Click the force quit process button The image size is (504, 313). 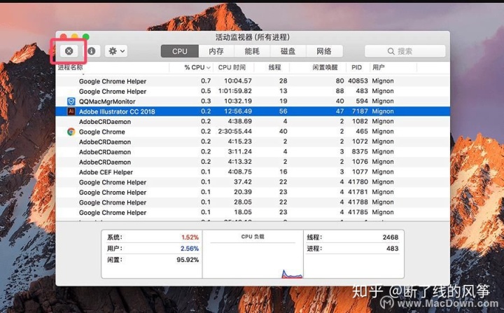coord(69,51)
